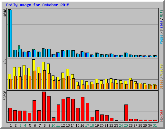Image resolution: width=165 pixels, height=129 pixels.
Task: Click the Files legend label
Action: [x=161, y=26]
